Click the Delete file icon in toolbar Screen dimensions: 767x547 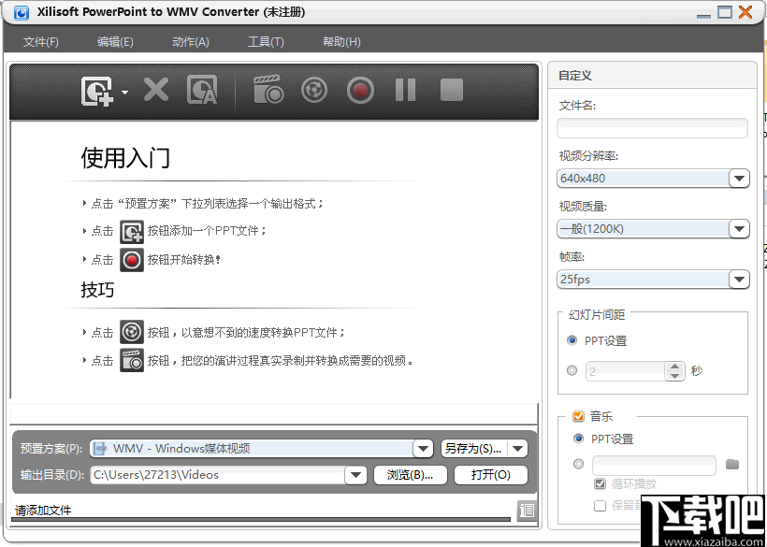(x=155, y=90)
